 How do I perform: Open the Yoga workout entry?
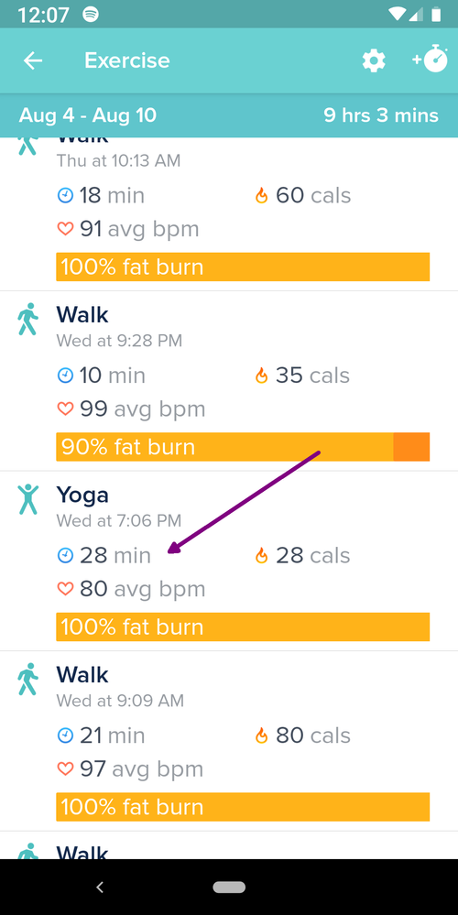(229, 561)
